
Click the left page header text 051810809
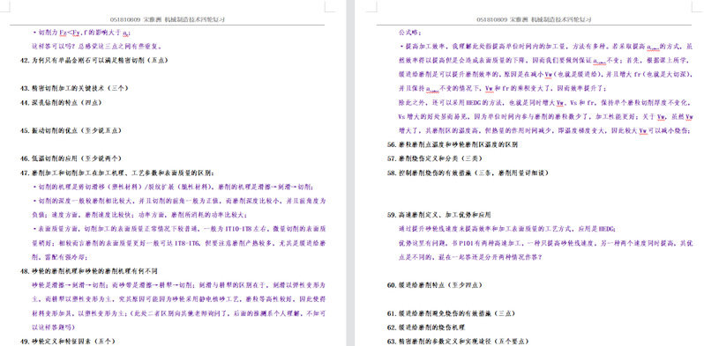[x=167, y=19]
